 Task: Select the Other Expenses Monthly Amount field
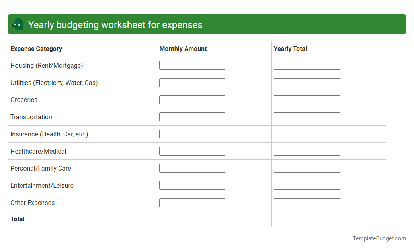[192, 202]
